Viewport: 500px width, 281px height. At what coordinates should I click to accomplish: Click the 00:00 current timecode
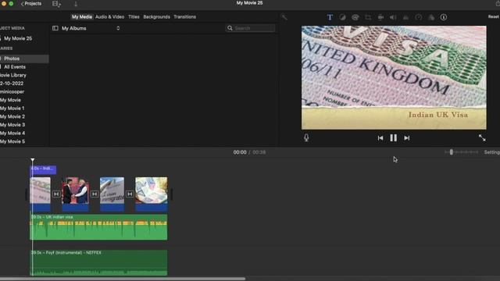coord(240,152)
